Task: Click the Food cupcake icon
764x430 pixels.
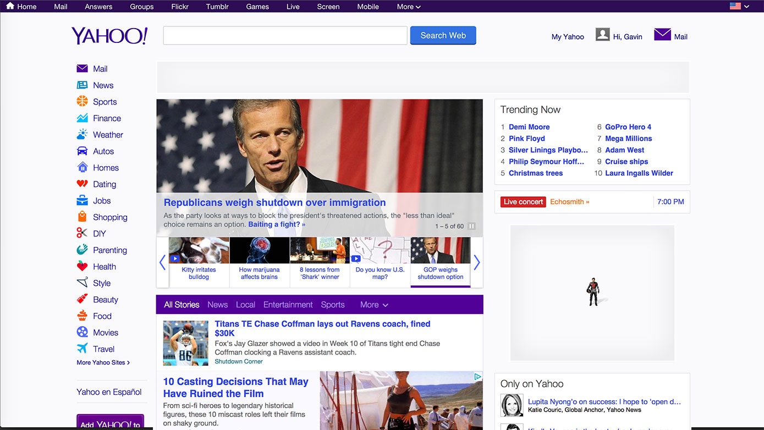Action: pyautogui.click(x=82, y=316)
